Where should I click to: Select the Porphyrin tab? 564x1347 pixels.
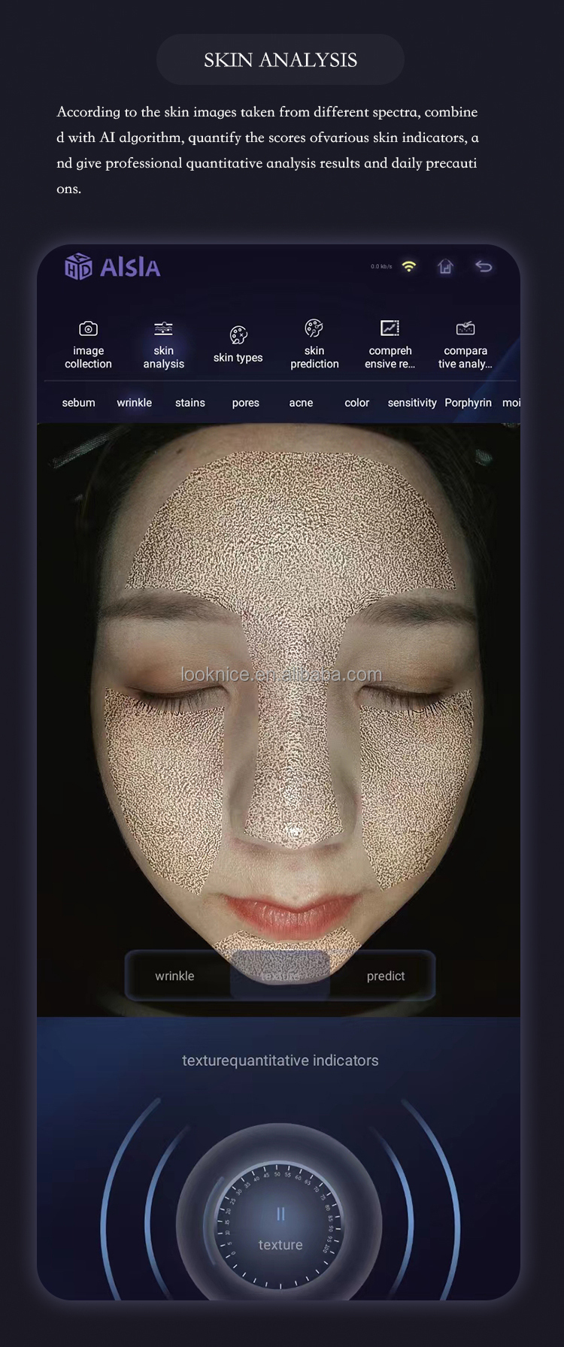[x=468, y=403]
